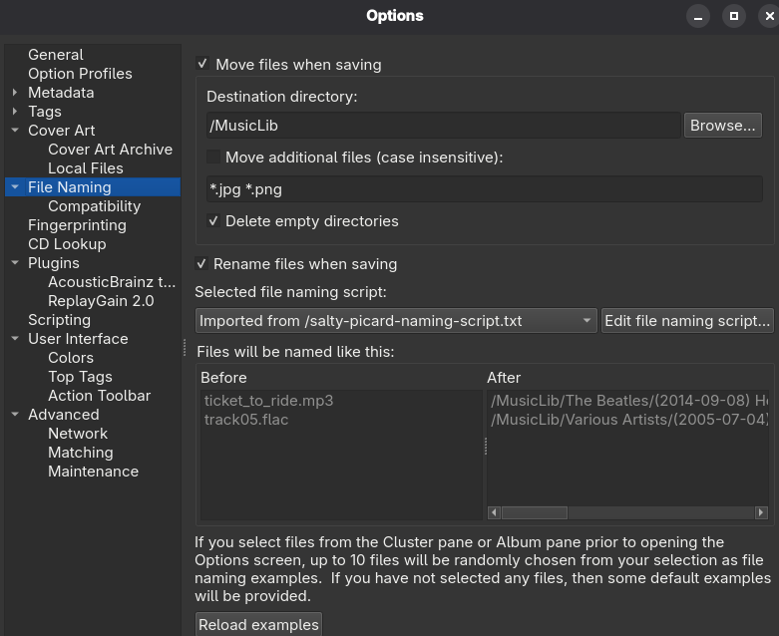Open Edit file naming script dialog

pos(687,321)
